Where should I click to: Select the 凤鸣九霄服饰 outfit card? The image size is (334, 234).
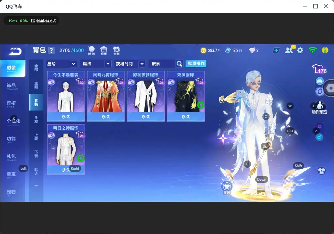106,96
